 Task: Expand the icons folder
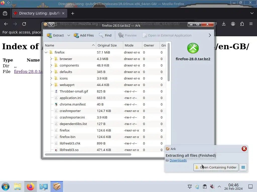(x=51, y=78)
